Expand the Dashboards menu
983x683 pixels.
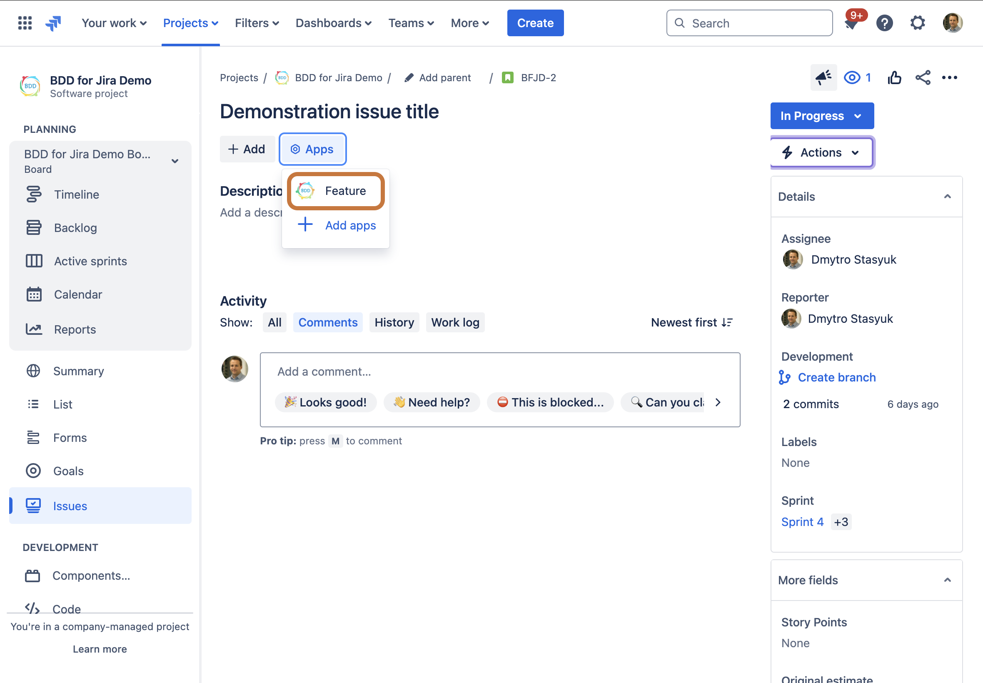point(333,22)
